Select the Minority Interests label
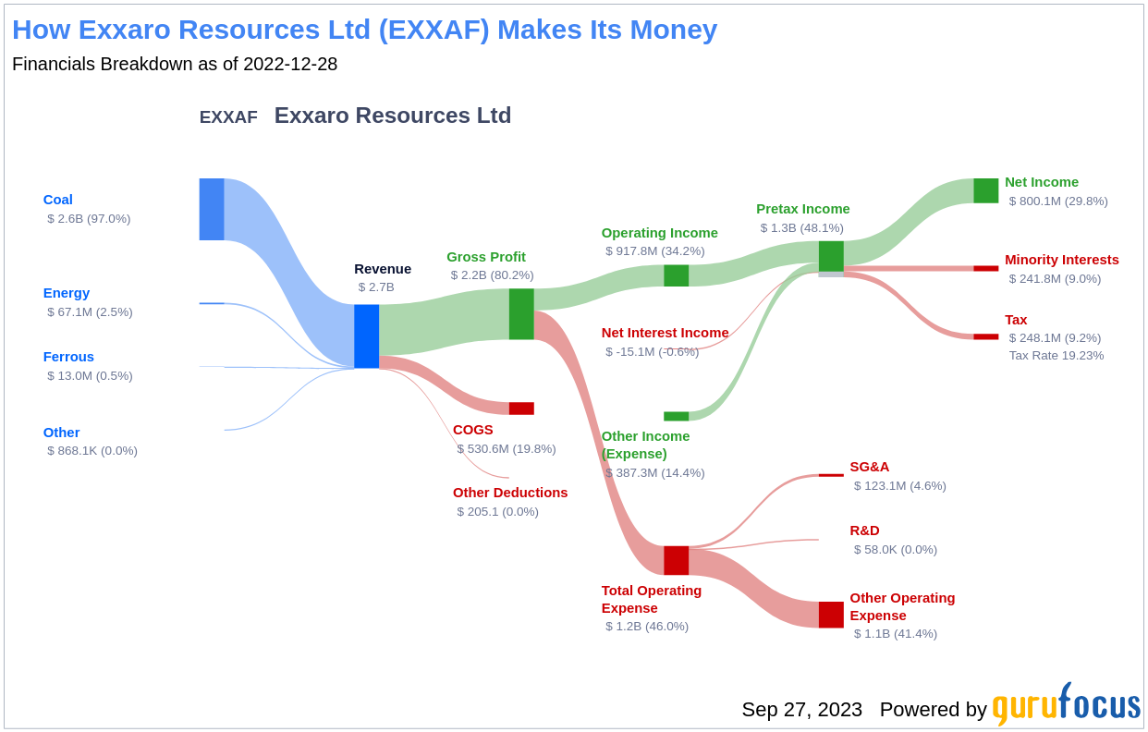1148x732 pixels. tap(1061, 260)
